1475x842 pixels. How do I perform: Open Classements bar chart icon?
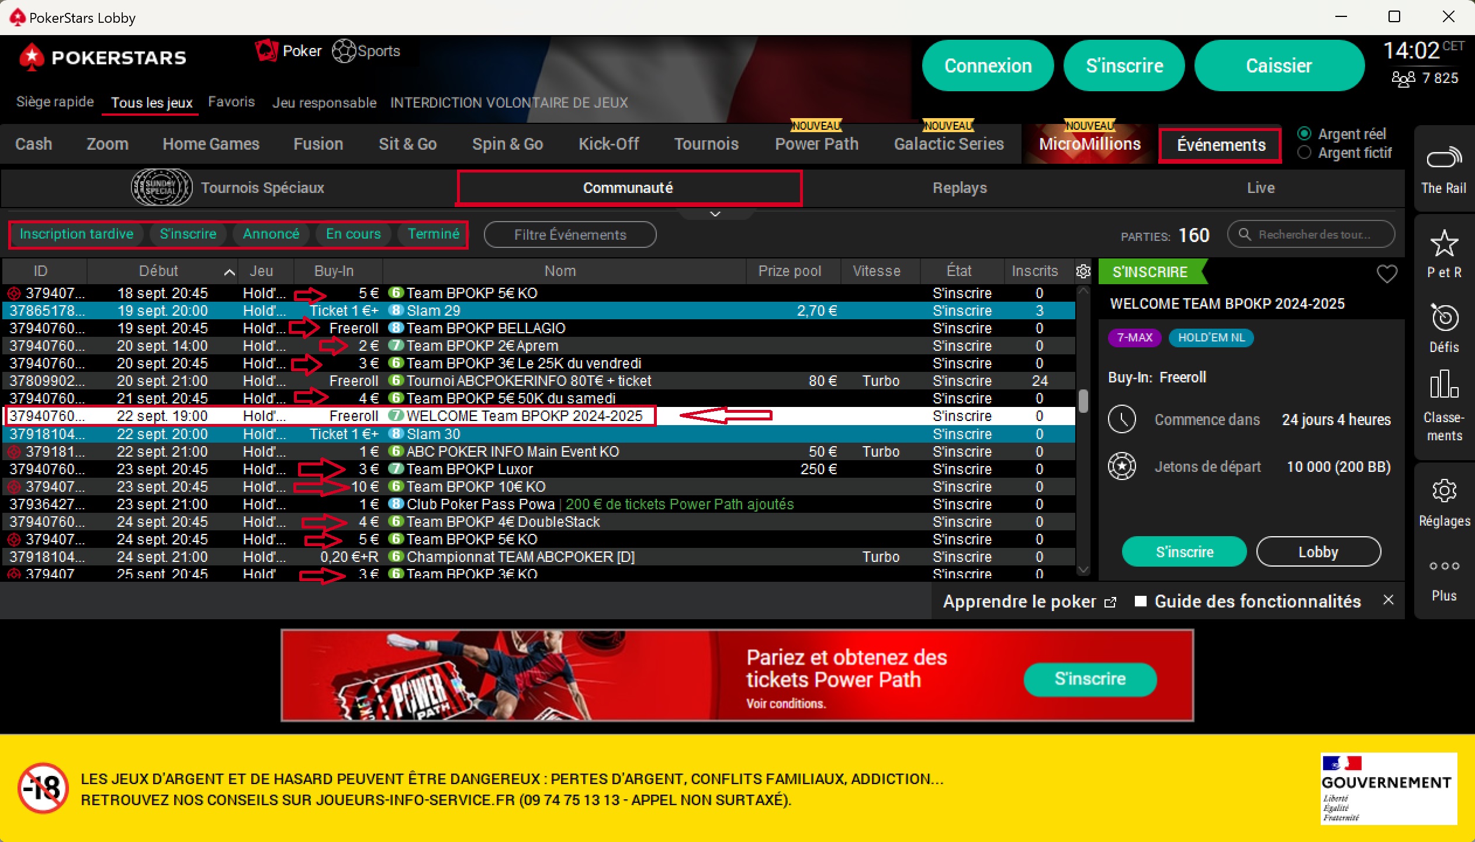pyautogui.click(x=1444, y=384)
